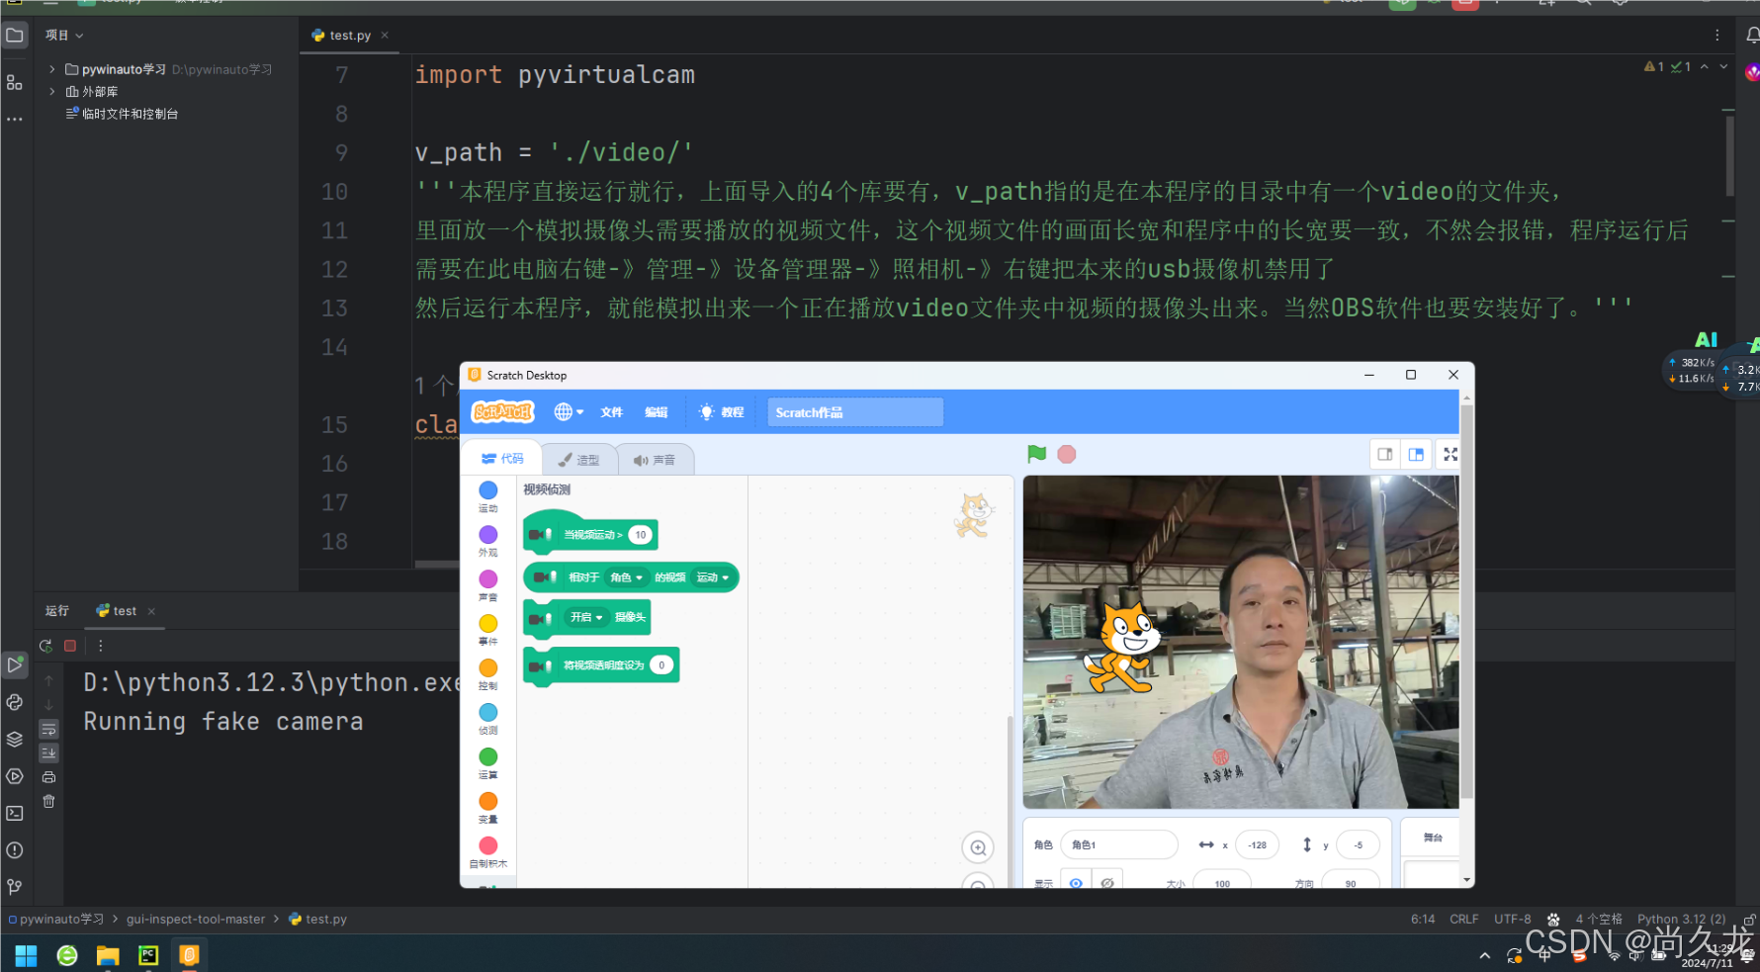The image size is (1760, 972).
Task: Open Windows Start menu
Action: pyautogui.click(x=26, y=955)
